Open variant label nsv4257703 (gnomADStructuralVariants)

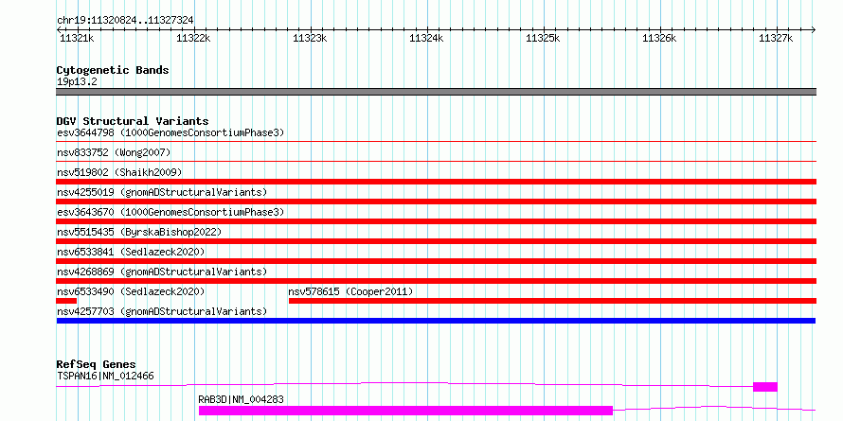pyautogui.click(x=162, y=311)
